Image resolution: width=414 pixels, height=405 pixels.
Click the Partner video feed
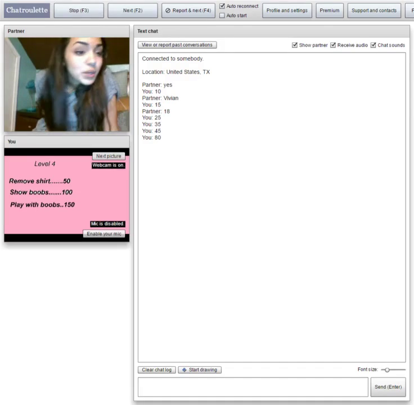(x=67, y=84)
